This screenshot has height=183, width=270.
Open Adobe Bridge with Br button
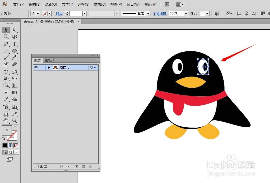point(167,5)
